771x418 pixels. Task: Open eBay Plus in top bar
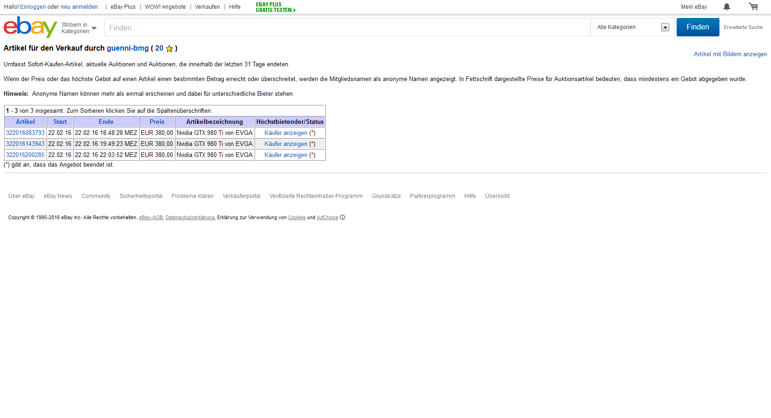pos(123,7)
